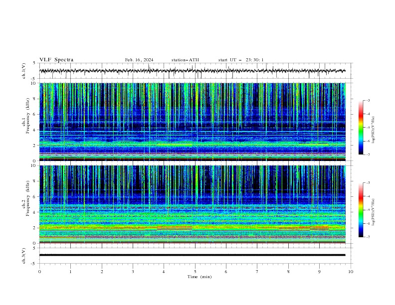Click the '-7' label on ch.2 colorbar
The height and width of the screenshot is (305, 395).
[x=368, y=237]
